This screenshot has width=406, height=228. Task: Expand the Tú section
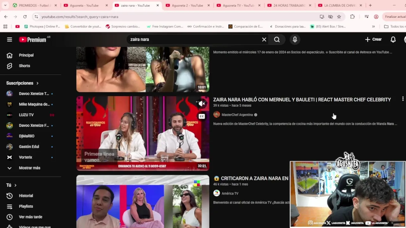(11, 185)
